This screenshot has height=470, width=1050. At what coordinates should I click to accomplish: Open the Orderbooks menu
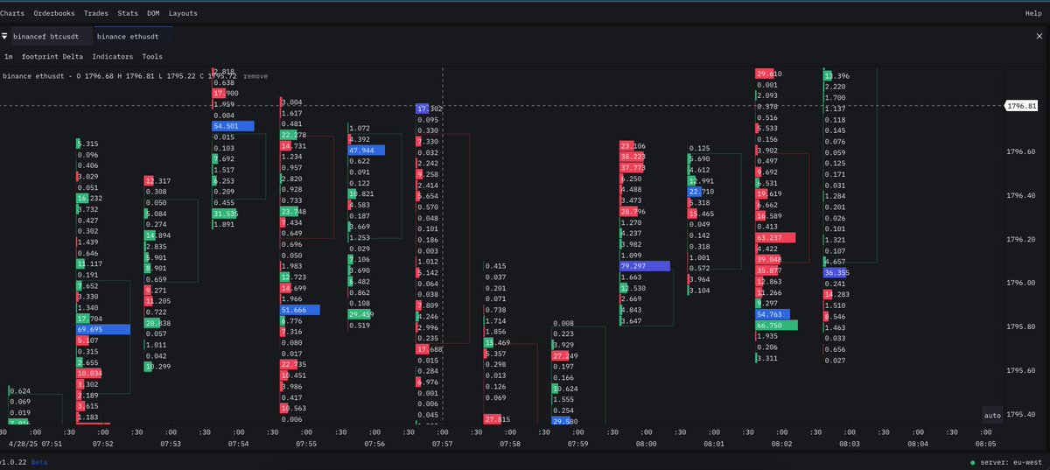pos(54,13)
